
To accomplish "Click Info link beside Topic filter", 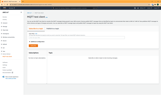I will 36,34.
